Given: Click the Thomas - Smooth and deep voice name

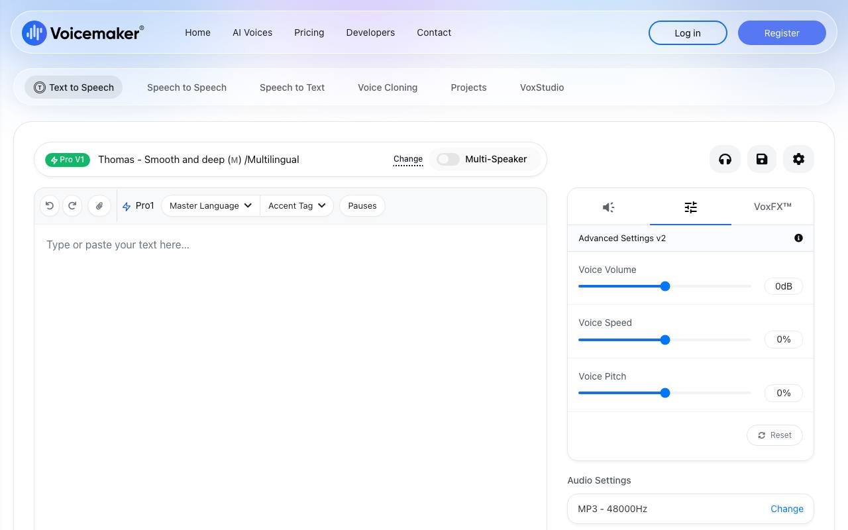Looking at the screenshot, I should click(199, 160).
